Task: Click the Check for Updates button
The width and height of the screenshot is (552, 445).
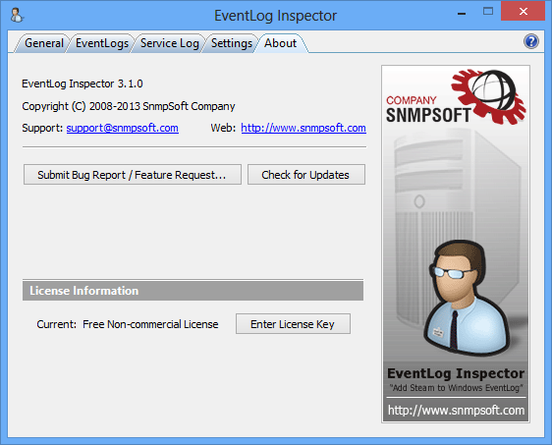Action: [x=305, y=175]
